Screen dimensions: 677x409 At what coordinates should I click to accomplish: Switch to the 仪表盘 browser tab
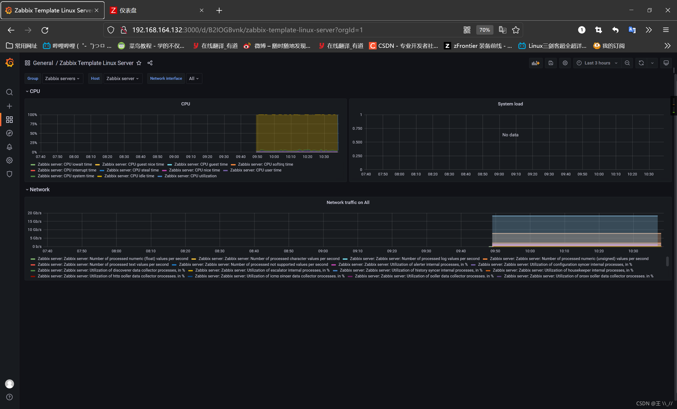click(157, 10)
